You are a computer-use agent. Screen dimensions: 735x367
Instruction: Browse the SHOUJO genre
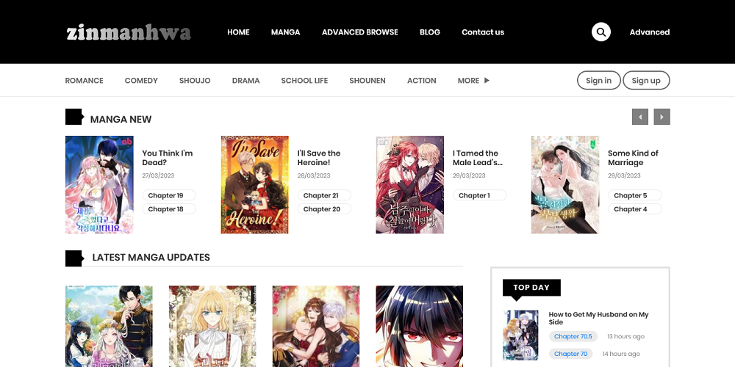(x=195, y=81)
